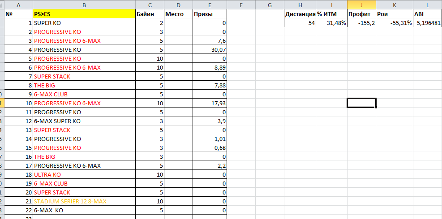Select number cell 21 in column A

19,201
